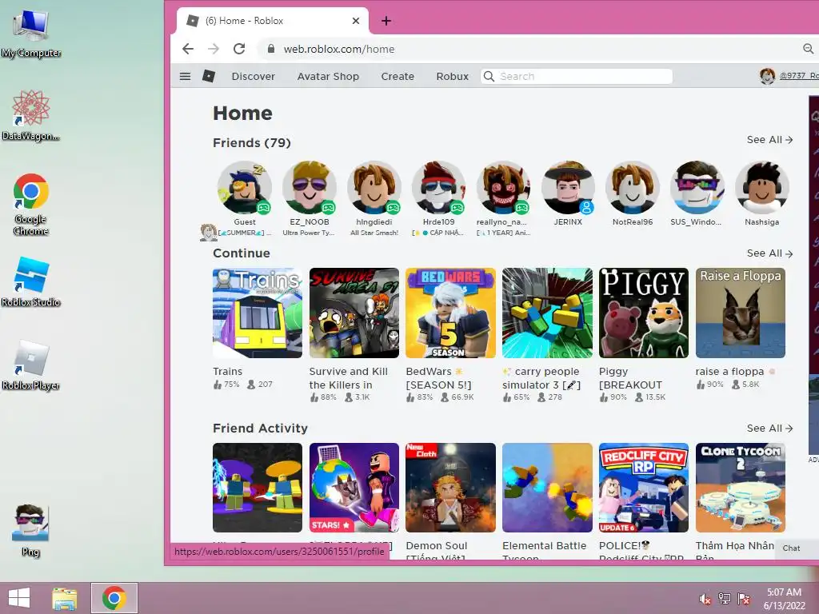Open the Robux menu

coord(453,76)
